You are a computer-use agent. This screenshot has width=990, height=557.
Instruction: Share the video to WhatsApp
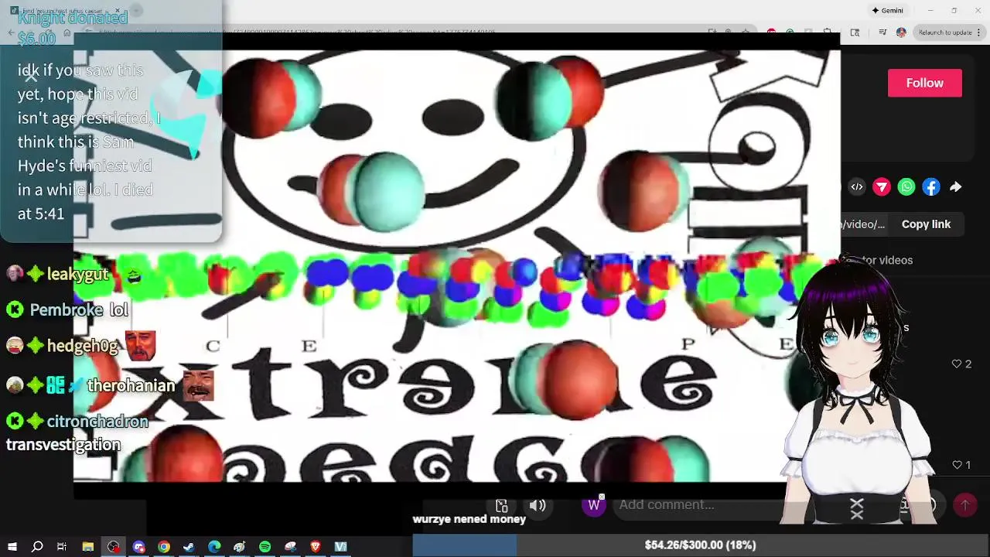pos(906,186)
